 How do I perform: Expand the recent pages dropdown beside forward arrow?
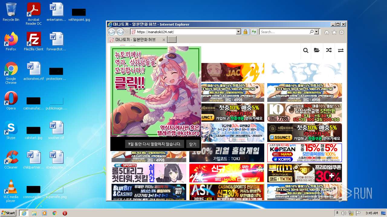pos(127,32)
